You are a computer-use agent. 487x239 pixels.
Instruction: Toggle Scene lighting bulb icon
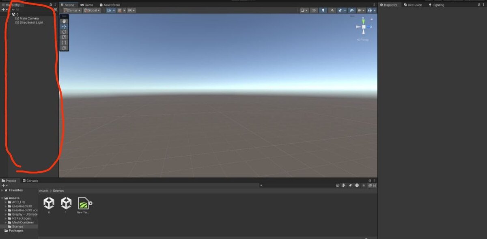point(323,10)
